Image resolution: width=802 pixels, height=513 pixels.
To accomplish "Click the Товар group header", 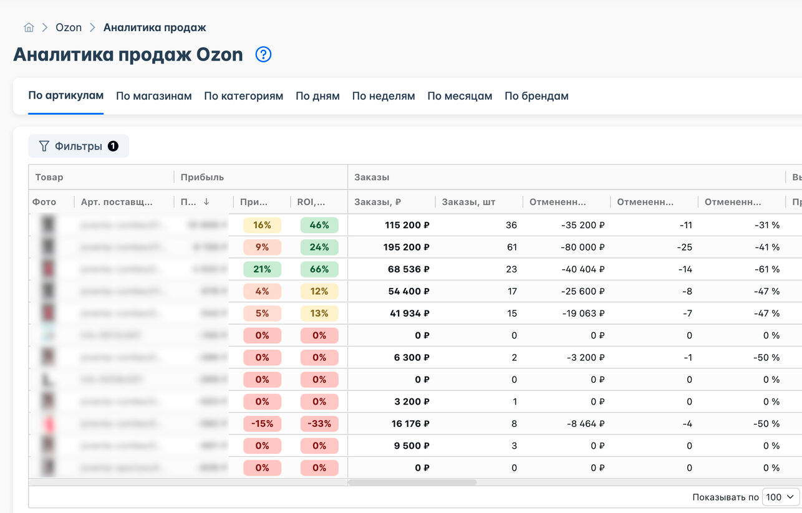I will (101, 177).
